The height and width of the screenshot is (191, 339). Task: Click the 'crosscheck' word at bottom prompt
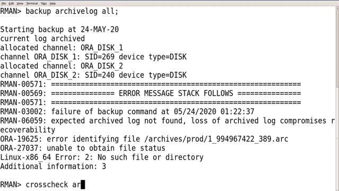click(47, 185)
